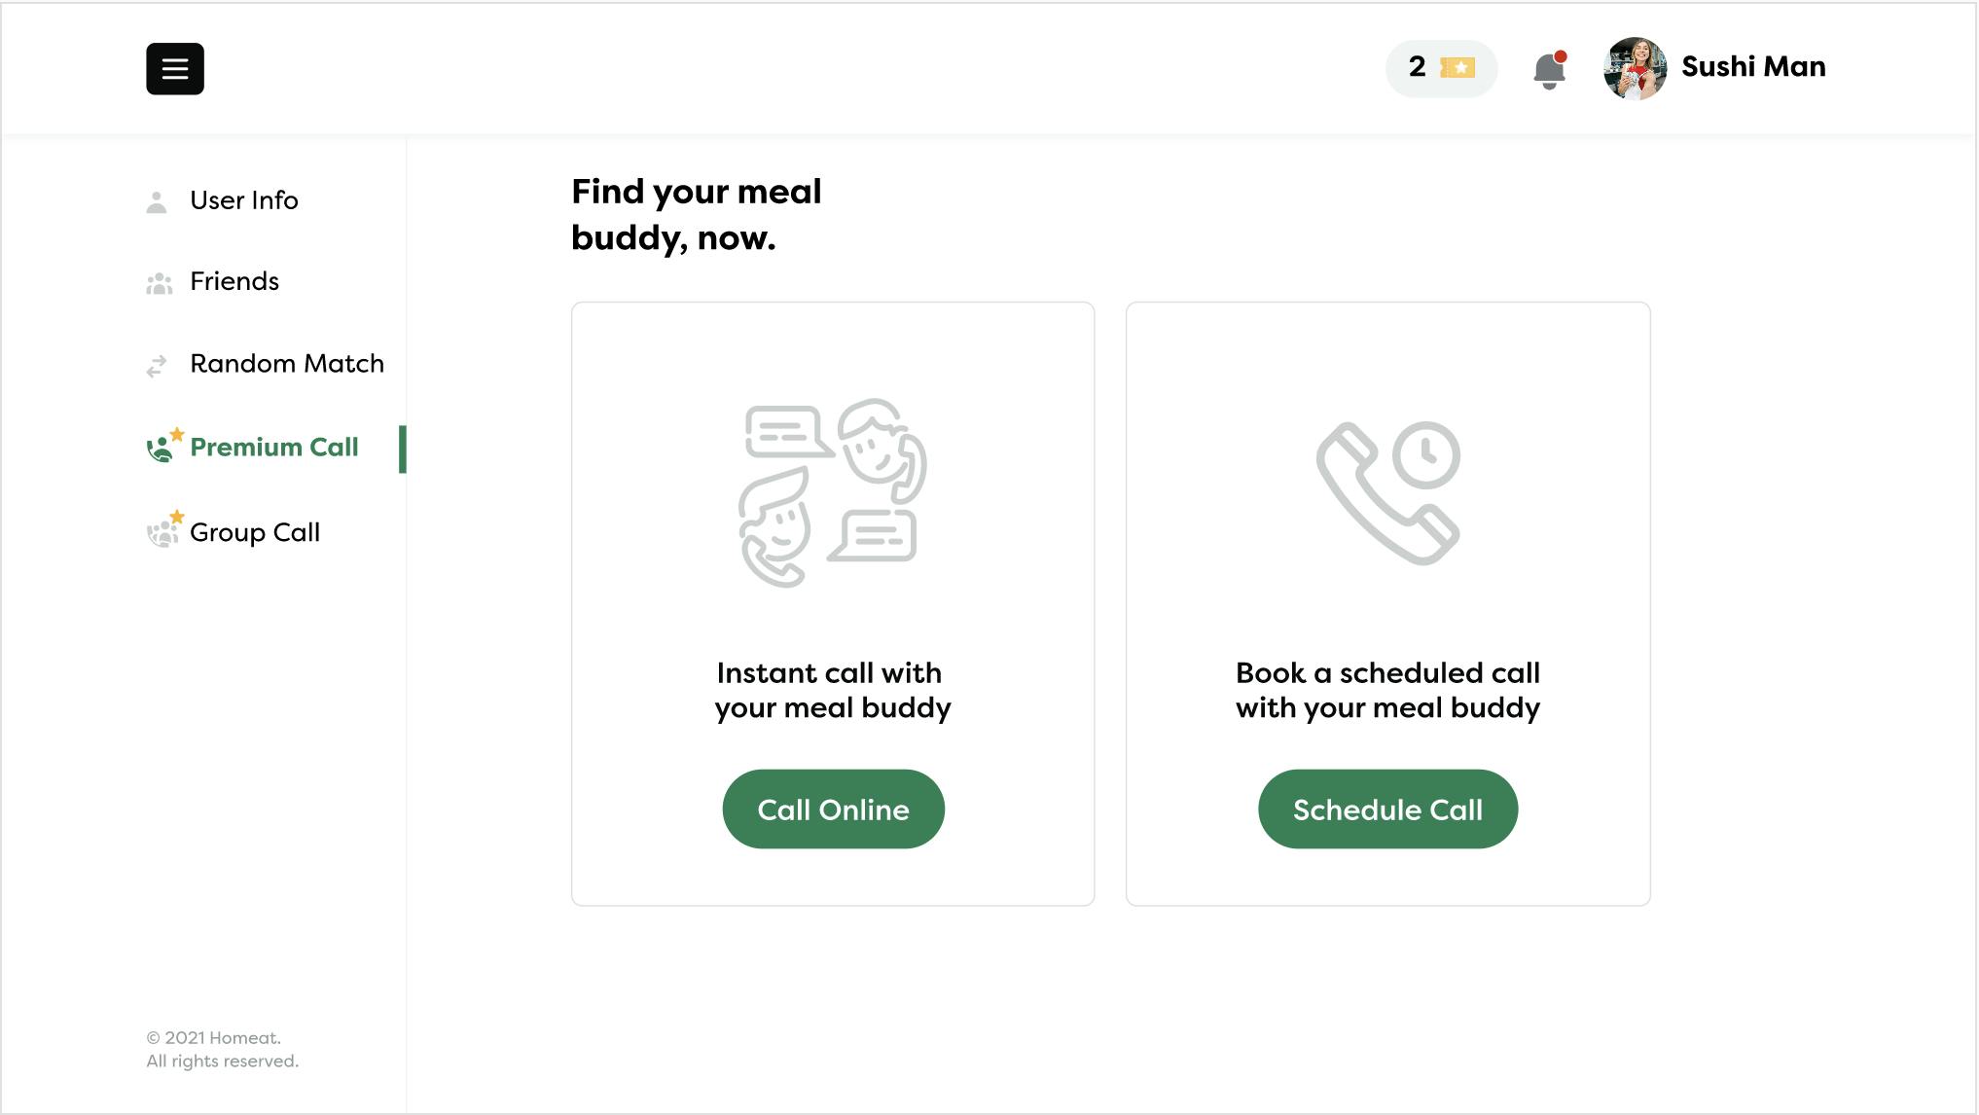Click the Premium Call phone icon
The image size is (1979, 1115).
click(x=162, y=447)
